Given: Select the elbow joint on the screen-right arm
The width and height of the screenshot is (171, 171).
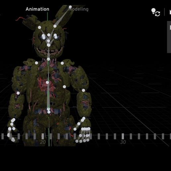Looking at the screenshot, I should 84,90.
